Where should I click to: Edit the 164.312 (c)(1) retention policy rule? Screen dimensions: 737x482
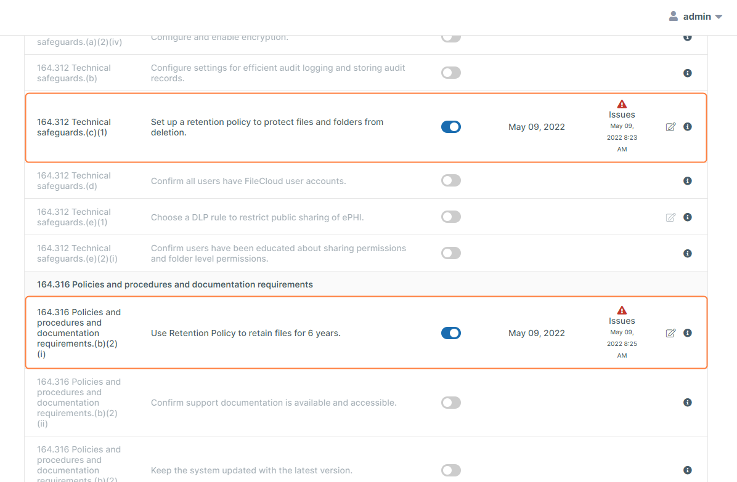(670, 127)
